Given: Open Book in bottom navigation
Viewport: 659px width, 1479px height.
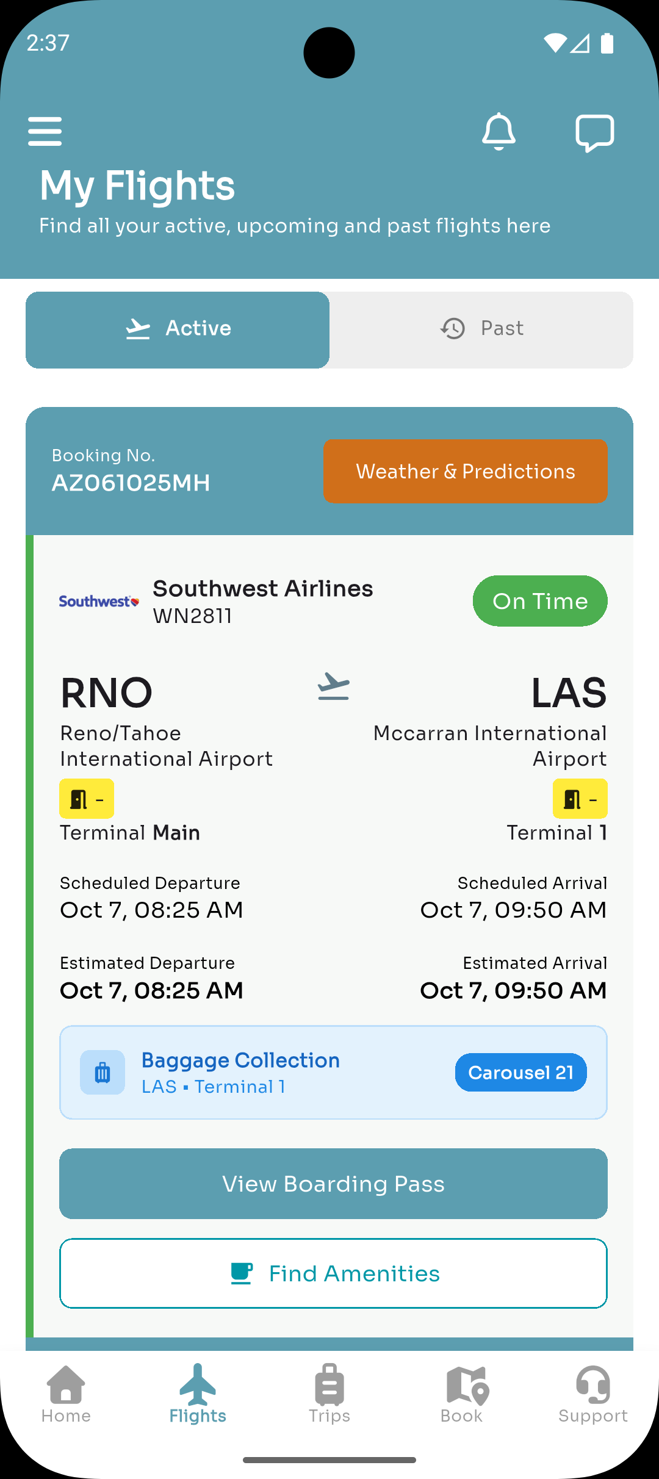Looking at the screenshot, I should 462,1394.
